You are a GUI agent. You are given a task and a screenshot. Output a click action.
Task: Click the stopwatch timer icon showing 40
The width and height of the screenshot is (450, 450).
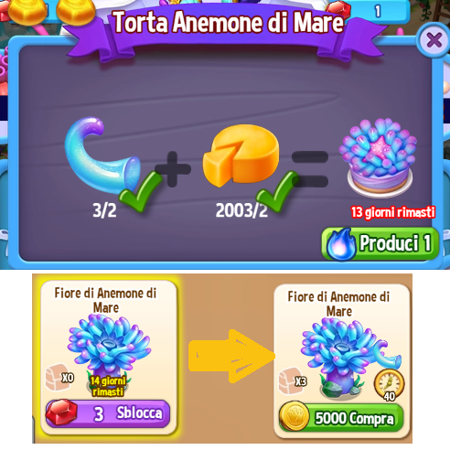click(390, 385)
